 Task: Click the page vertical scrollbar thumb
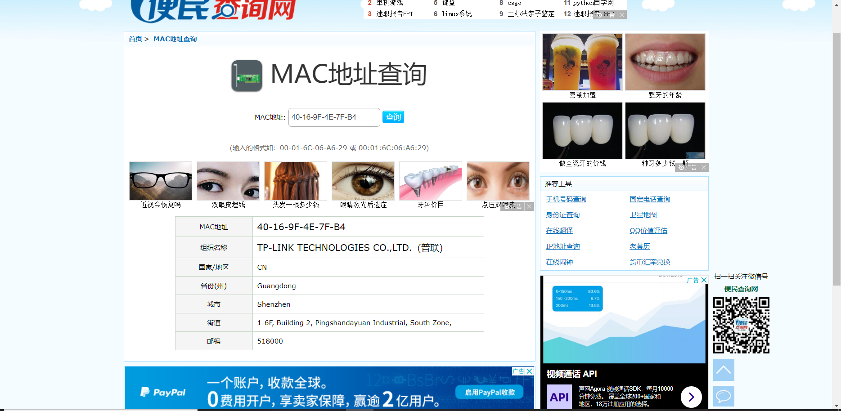[x=837, y=160]
